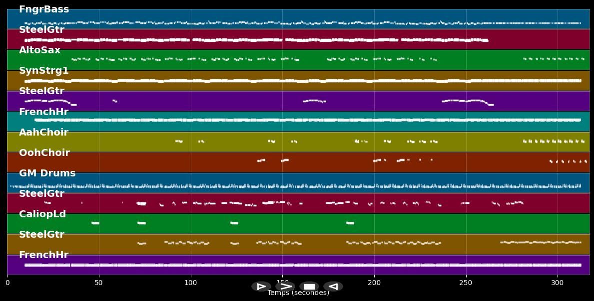This screenshot has height=301, width=594.
Task: Select the FngrBass track label
Action: [44, 9]
